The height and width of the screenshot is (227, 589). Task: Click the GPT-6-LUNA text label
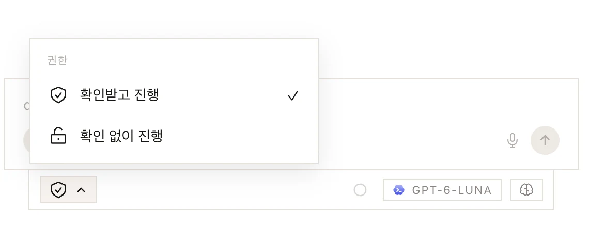point(452,190)
